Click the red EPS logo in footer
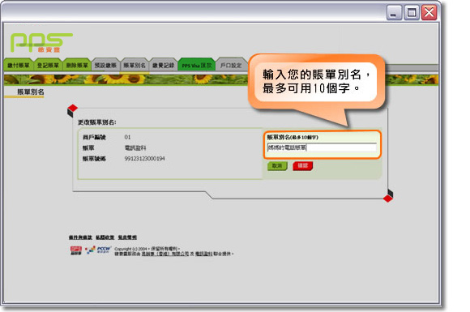 [x=76, y=250]
